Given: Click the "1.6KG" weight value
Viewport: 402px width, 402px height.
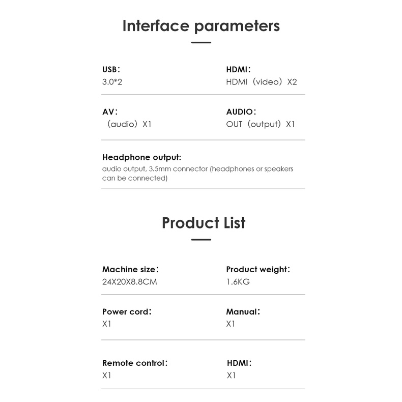Looking at the screenshot, I should 238,282.
